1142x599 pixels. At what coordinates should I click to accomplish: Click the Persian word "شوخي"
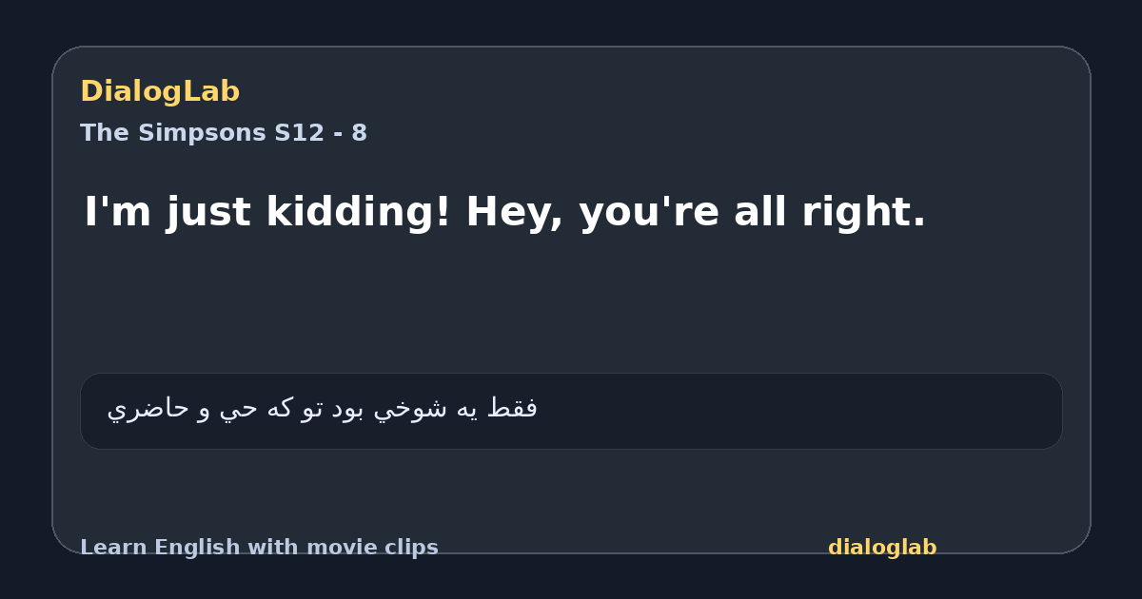tap(406, 410)
